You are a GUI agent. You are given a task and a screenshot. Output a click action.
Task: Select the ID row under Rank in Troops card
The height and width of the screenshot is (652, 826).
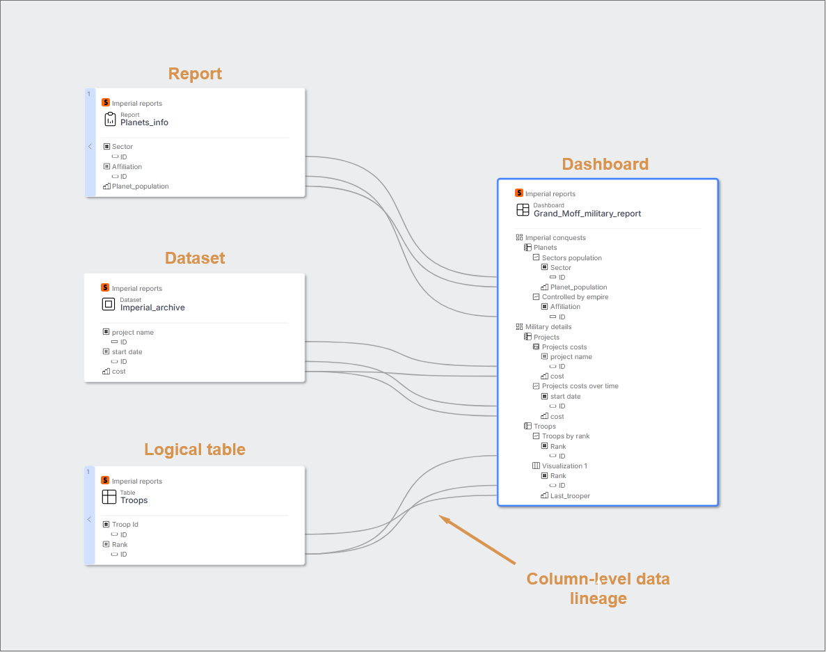point(124,555)
